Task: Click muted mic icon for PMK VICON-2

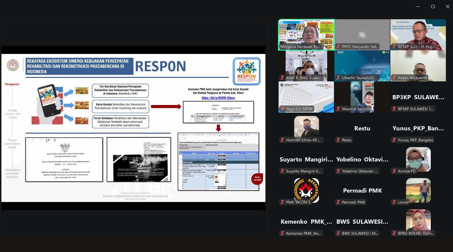Action: click(282, 202)
